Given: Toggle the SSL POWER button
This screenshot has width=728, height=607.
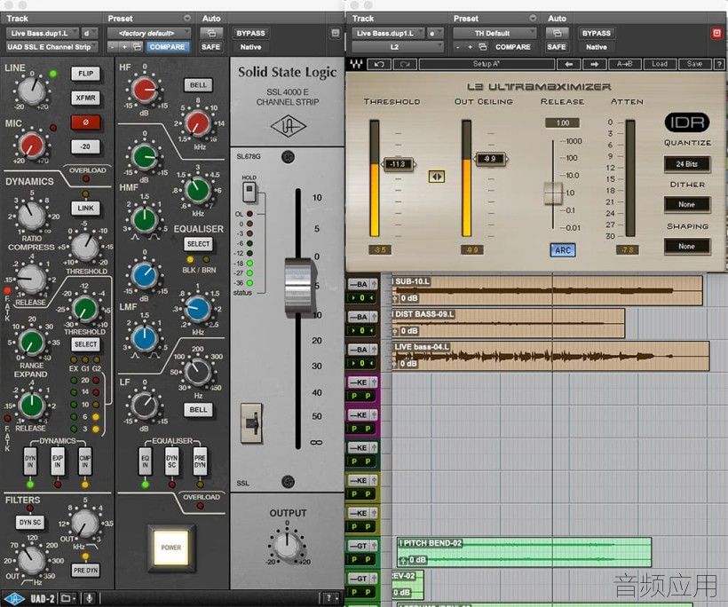Looking at the screenshot, I should coord(171,548).
